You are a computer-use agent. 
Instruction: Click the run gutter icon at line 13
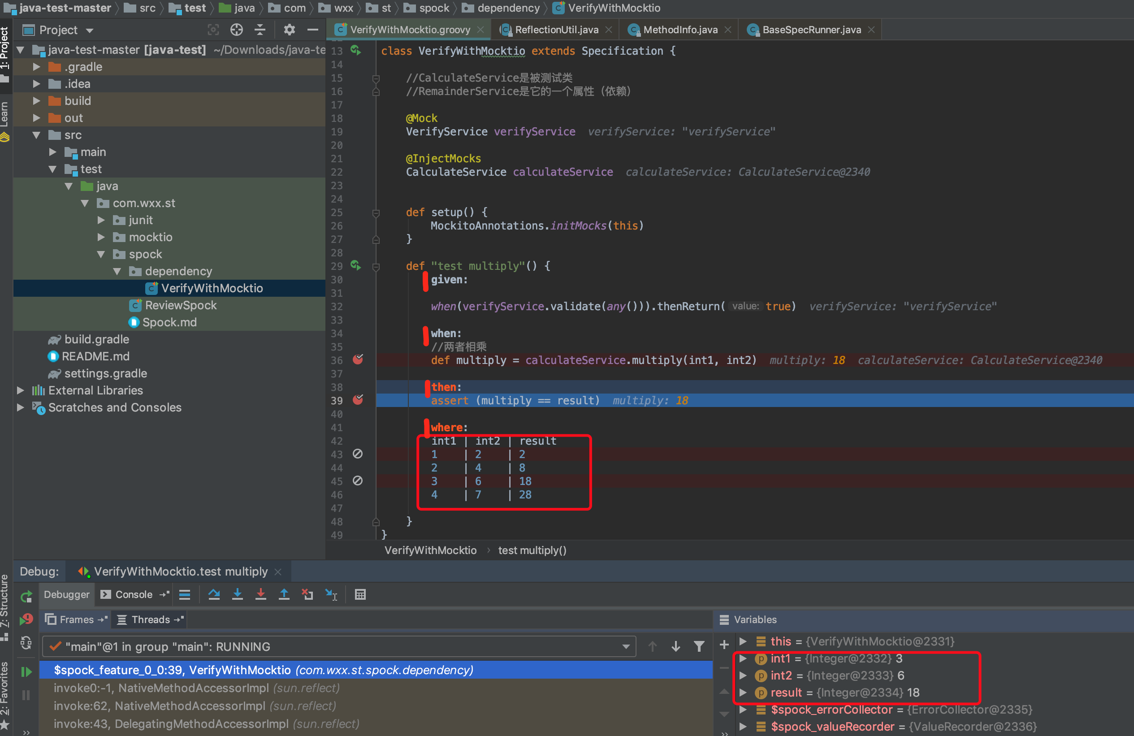click(x=356, y=50)
